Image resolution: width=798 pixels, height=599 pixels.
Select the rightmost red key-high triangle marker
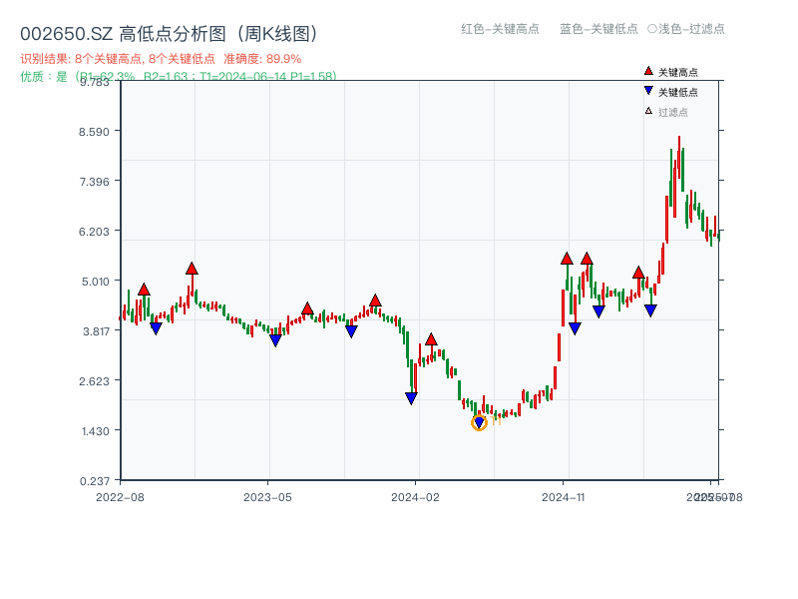[638, 273]
